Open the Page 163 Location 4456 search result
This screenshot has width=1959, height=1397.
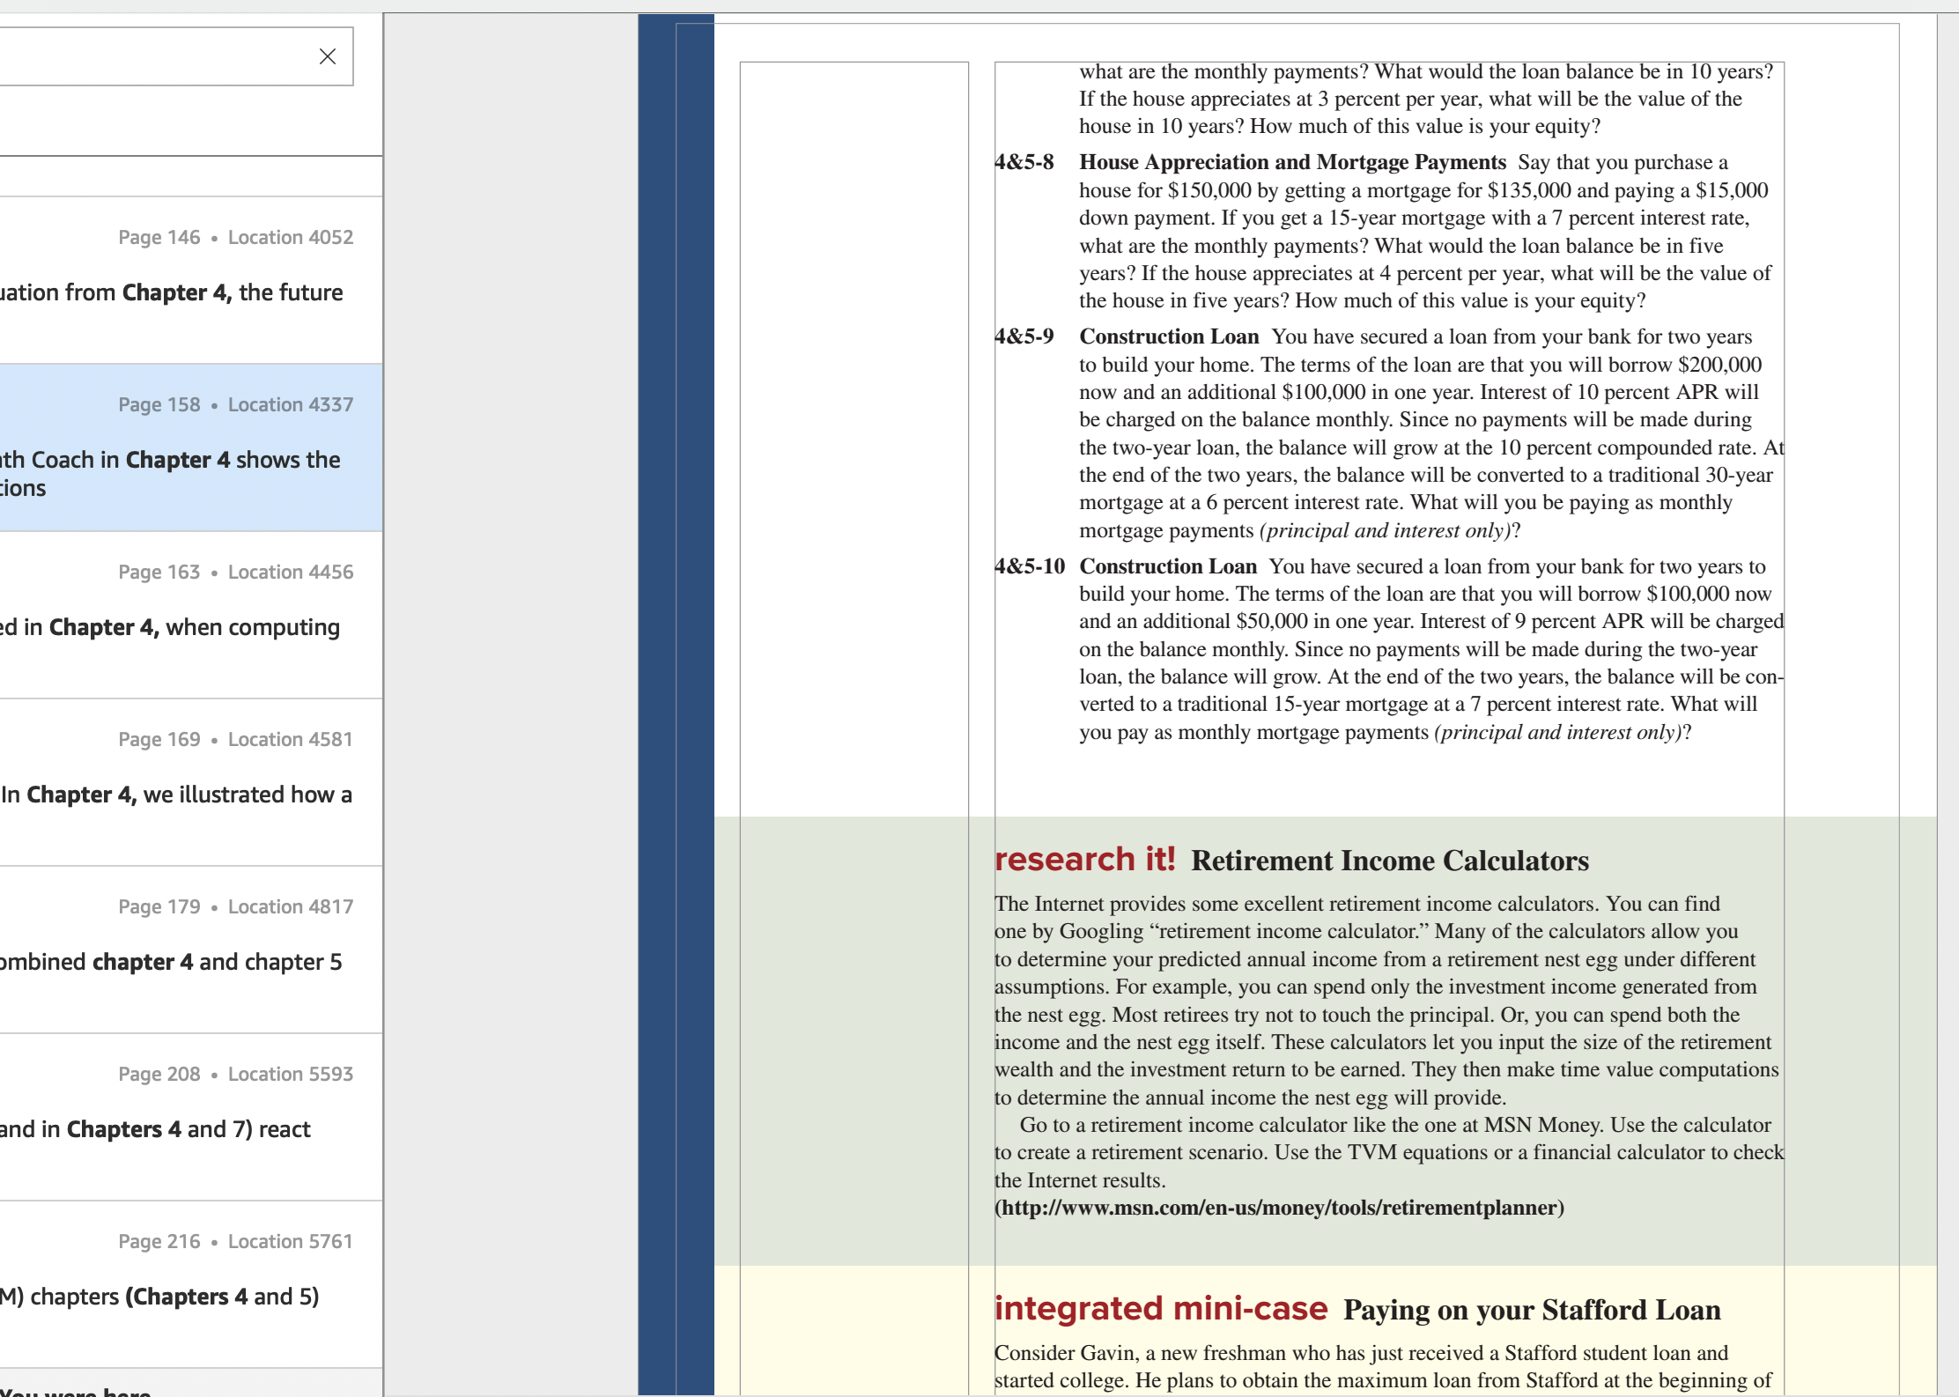click(x=191, y=615)
